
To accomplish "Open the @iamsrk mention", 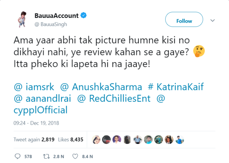I will (34, 87).
